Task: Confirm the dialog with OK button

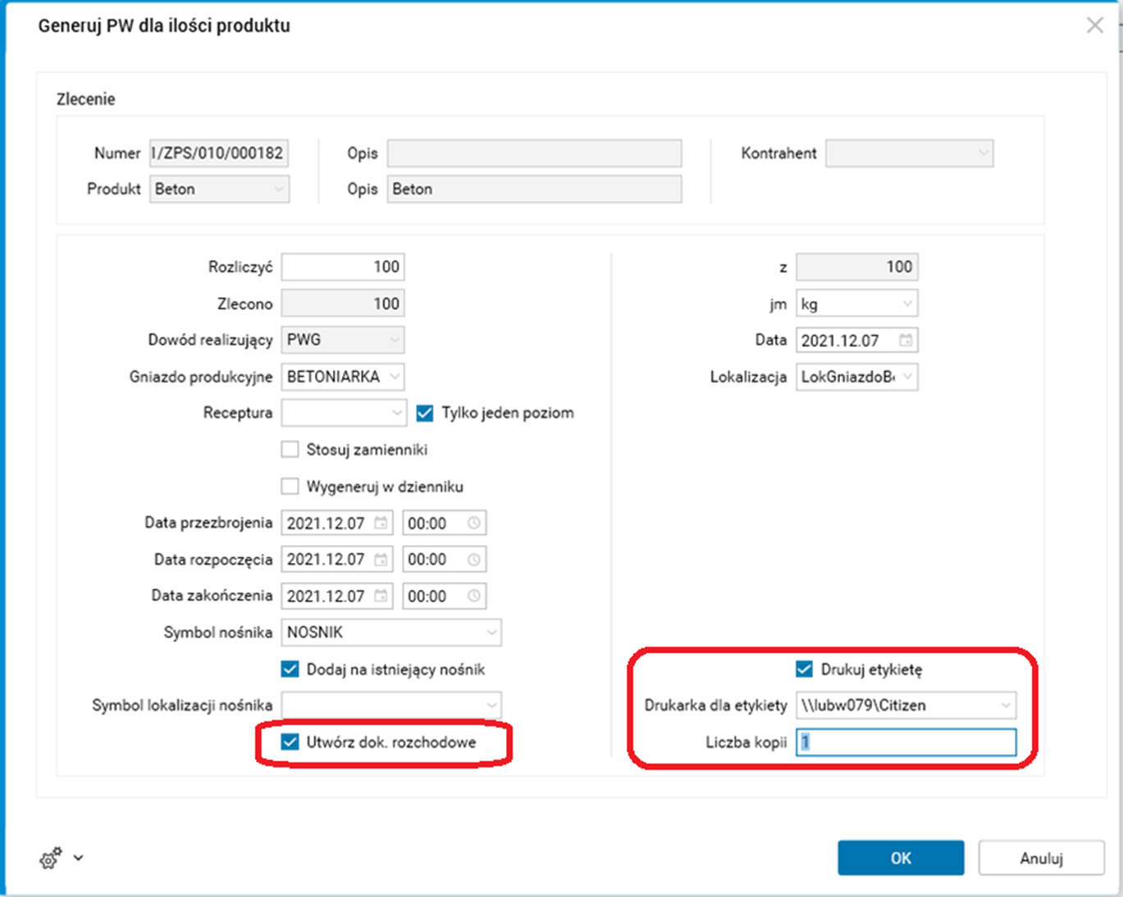Action: pos(900,858)
